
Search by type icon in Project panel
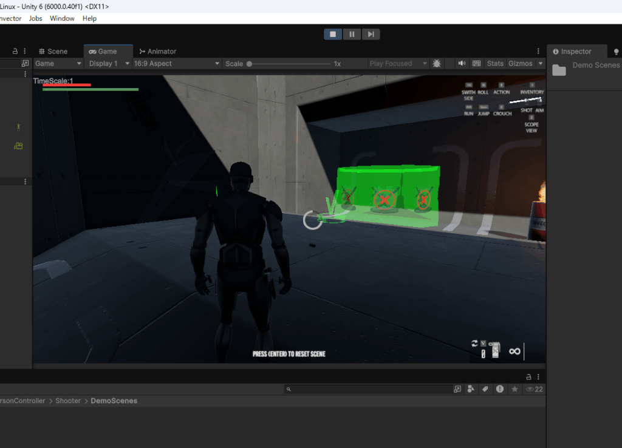coord(471,389)
